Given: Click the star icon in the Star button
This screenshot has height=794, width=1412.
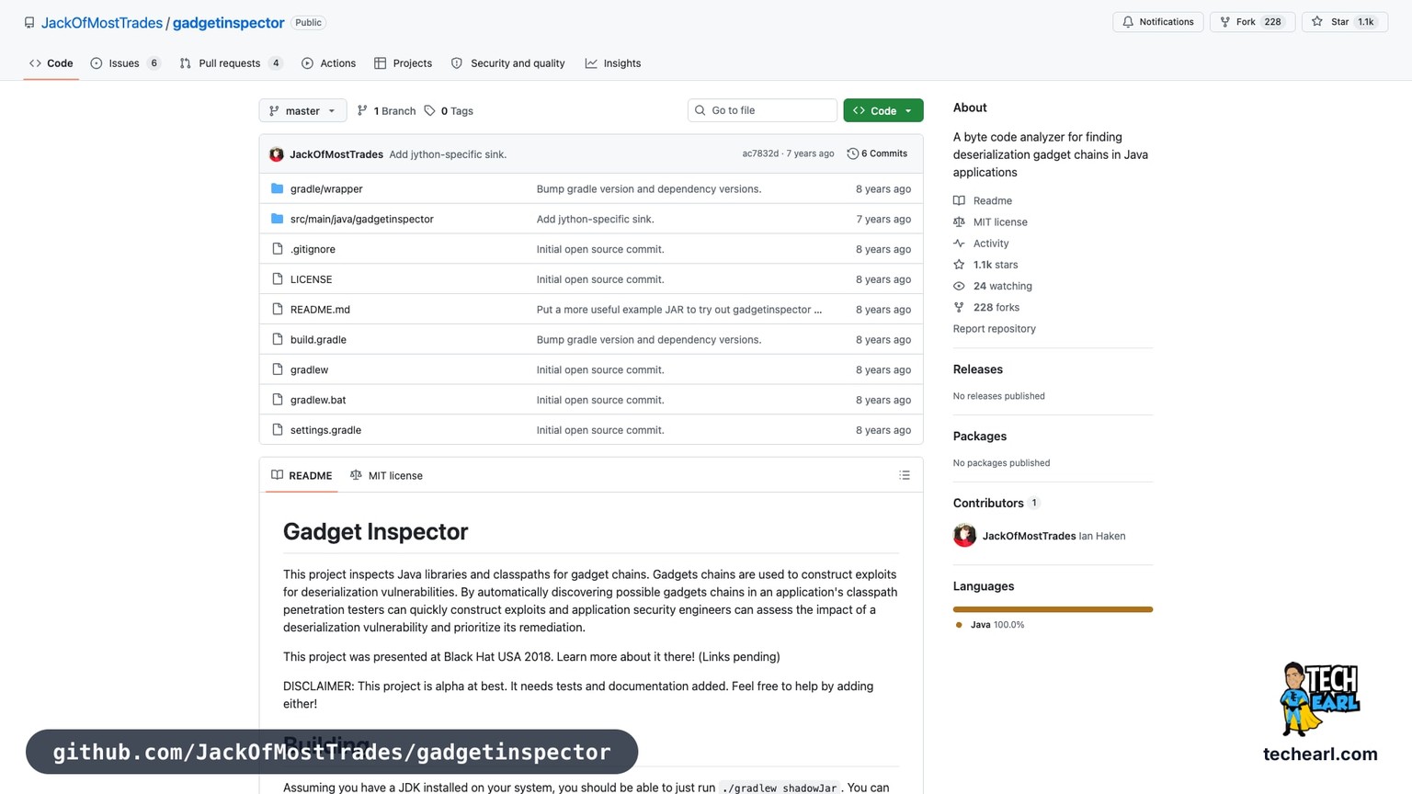Looking at the screenshot, I should tap(1317, 22).
